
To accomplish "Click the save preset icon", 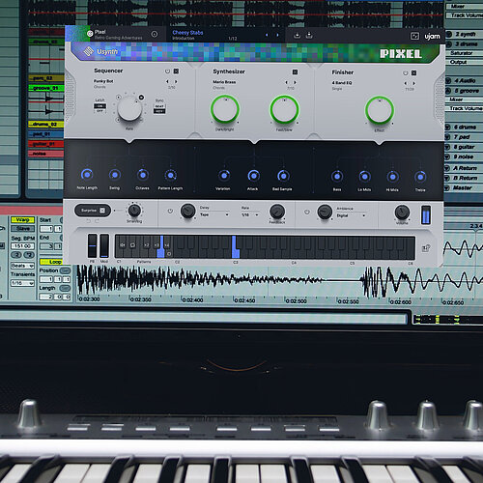I will click(309, 35).
